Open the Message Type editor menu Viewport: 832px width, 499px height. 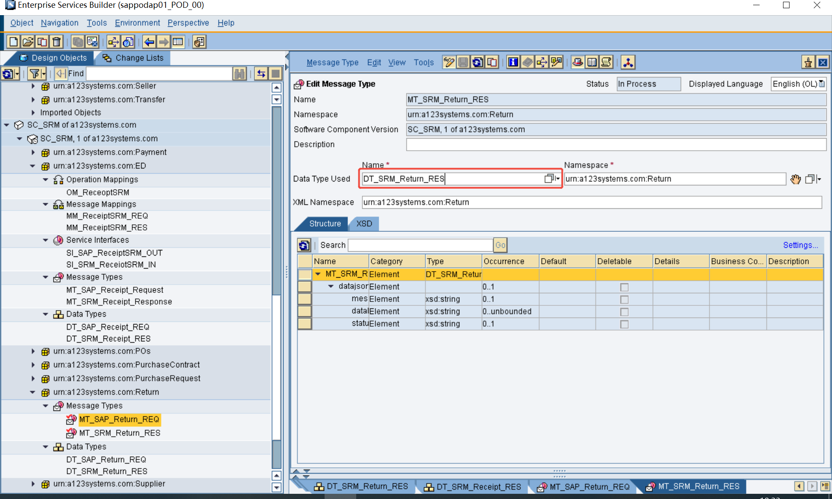point(332,62)
